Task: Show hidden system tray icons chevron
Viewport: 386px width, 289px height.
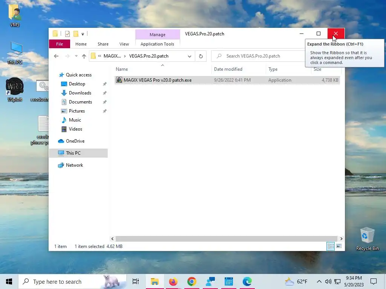Action: (319, 281)
